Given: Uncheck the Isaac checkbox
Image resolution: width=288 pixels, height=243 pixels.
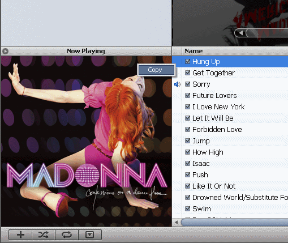Looking at the screenshot, I should tap(187, 163).
